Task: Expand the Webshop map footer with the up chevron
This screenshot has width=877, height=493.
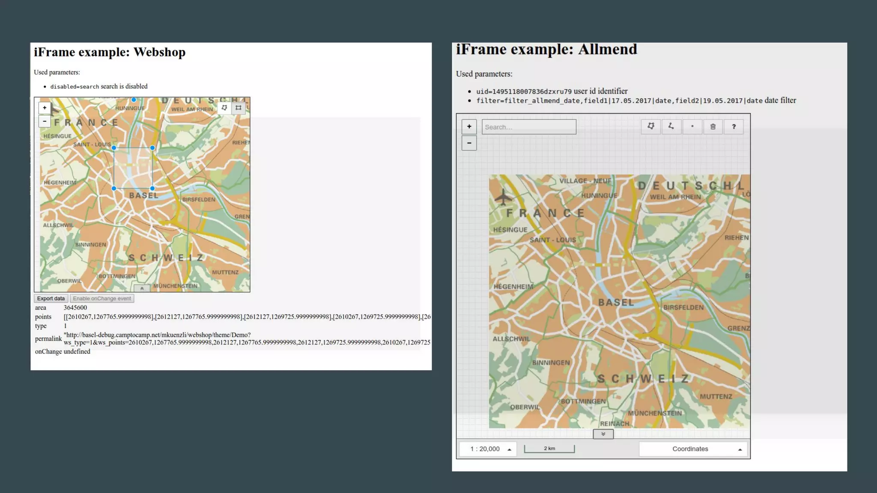Action: click(x=142, y=288)
